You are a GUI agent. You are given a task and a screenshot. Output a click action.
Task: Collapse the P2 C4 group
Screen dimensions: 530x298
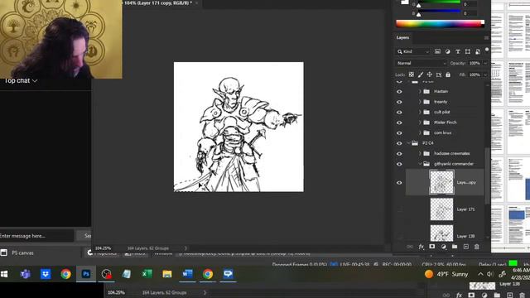(x=408, y=143)
